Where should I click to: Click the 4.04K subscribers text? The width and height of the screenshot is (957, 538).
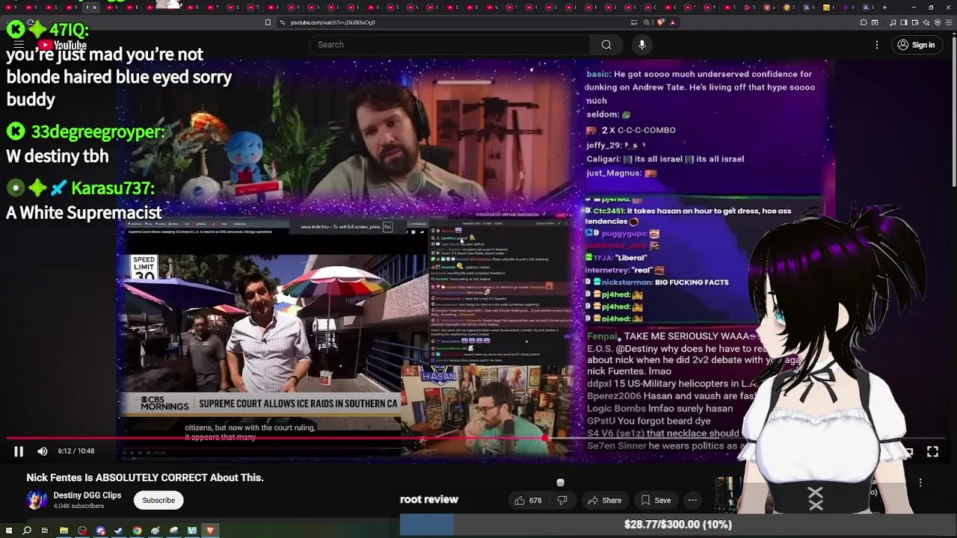(79, 506)
